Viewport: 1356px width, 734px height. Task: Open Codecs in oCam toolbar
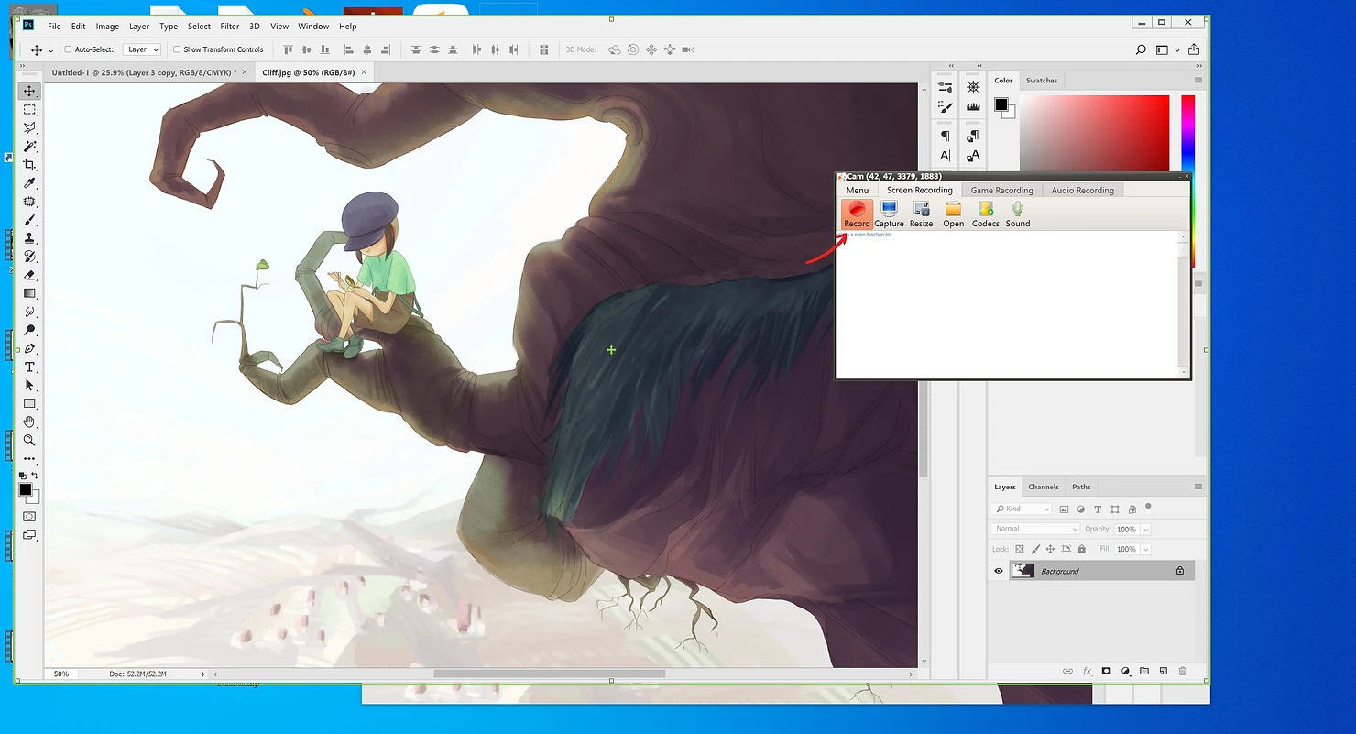click(986, 214)
